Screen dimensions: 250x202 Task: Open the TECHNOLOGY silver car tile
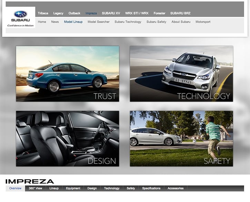pyautogui.click(x=181, y=74)
